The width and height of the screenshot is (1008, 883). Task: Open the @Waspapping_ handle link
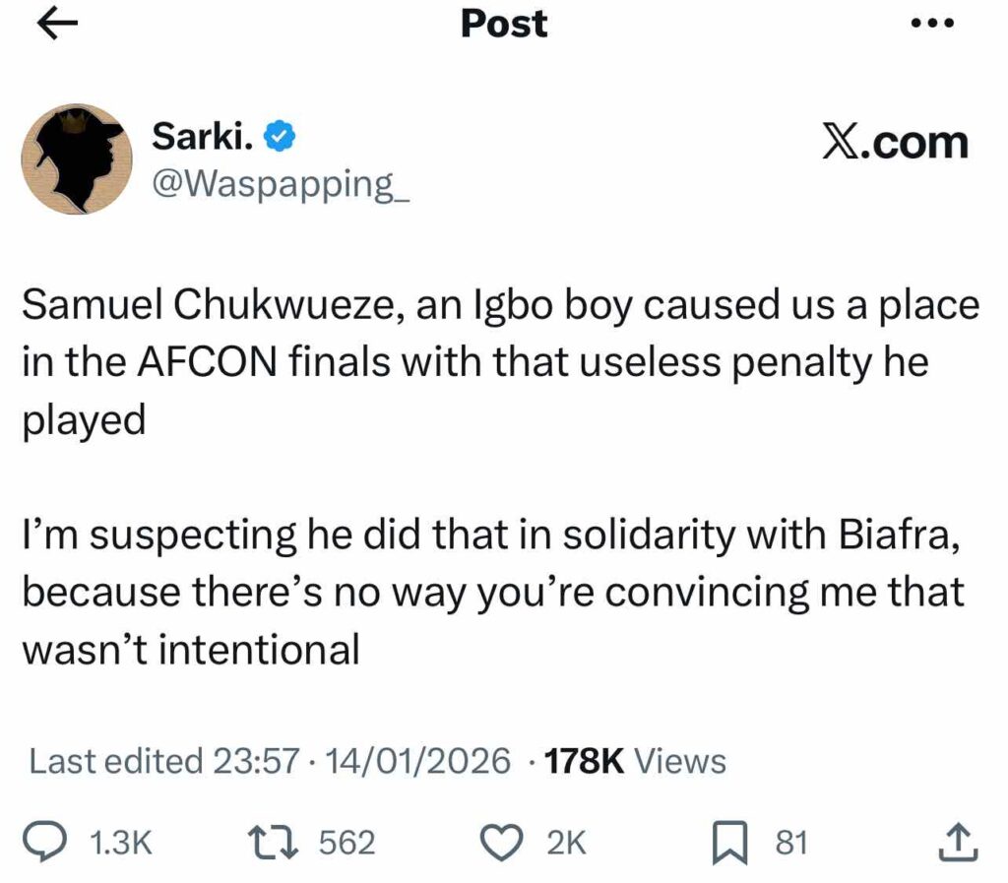pos(280,183)
